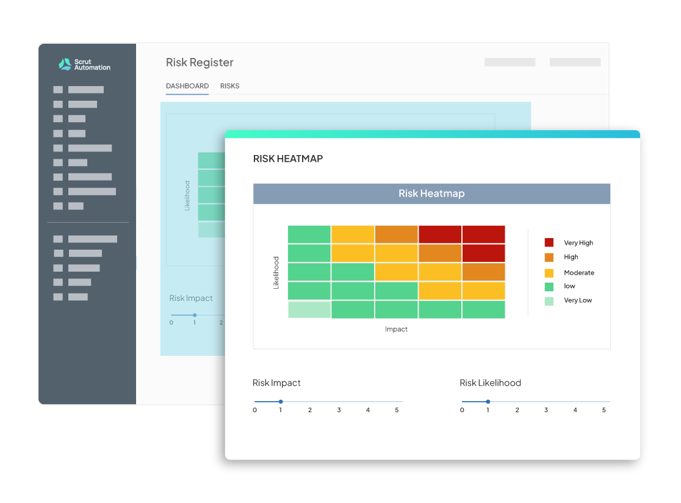Image resolution: width=681 pixels, height=503 pixels.
Task: Select the Very High red legend swatch
Action: 549,242
